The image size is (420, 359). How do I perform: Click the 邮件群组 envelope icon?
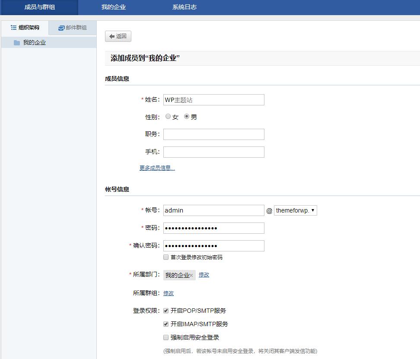pyautogui.click(x=60, y=27)
